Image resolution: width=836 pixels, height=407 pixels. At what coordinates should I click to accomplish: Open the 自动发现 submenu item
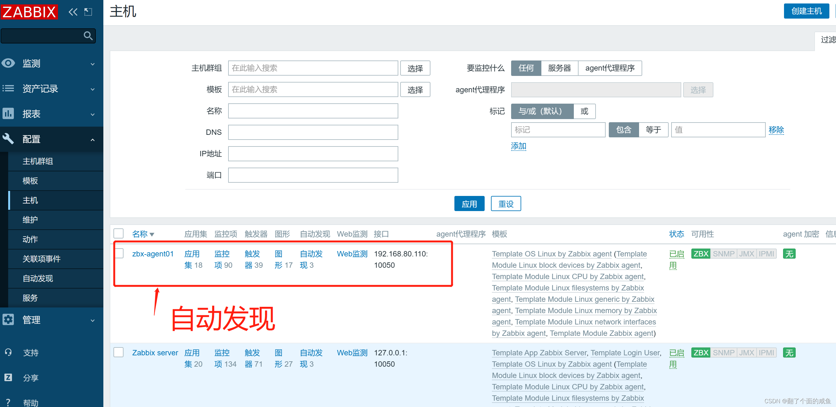[37, 278]
